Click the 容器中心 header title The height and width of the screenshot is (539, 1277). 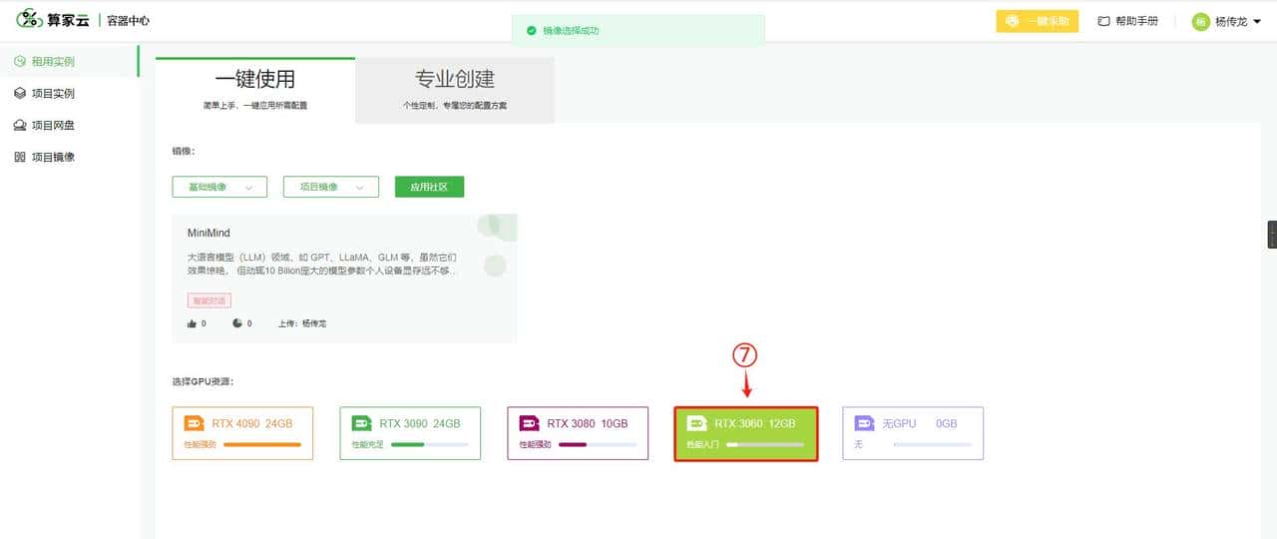128,20
